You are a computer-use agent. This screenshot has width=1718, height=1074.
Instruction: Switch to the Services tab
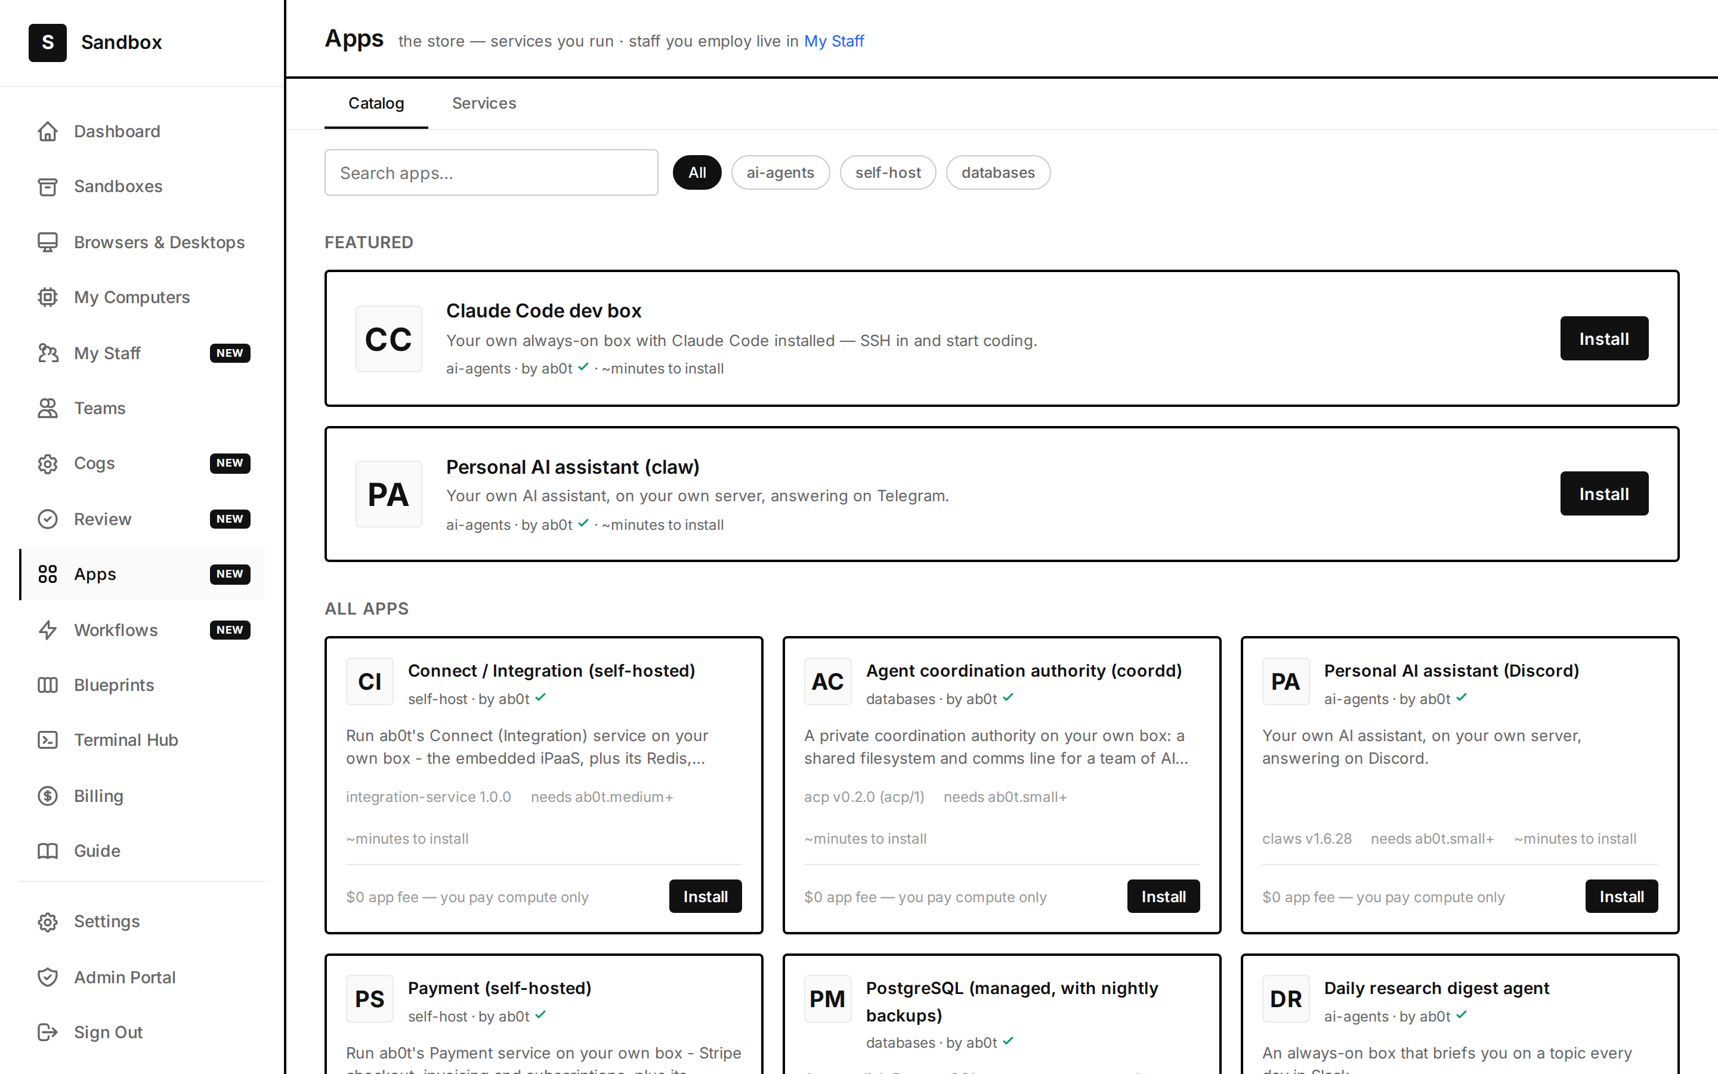pos(484,104)
